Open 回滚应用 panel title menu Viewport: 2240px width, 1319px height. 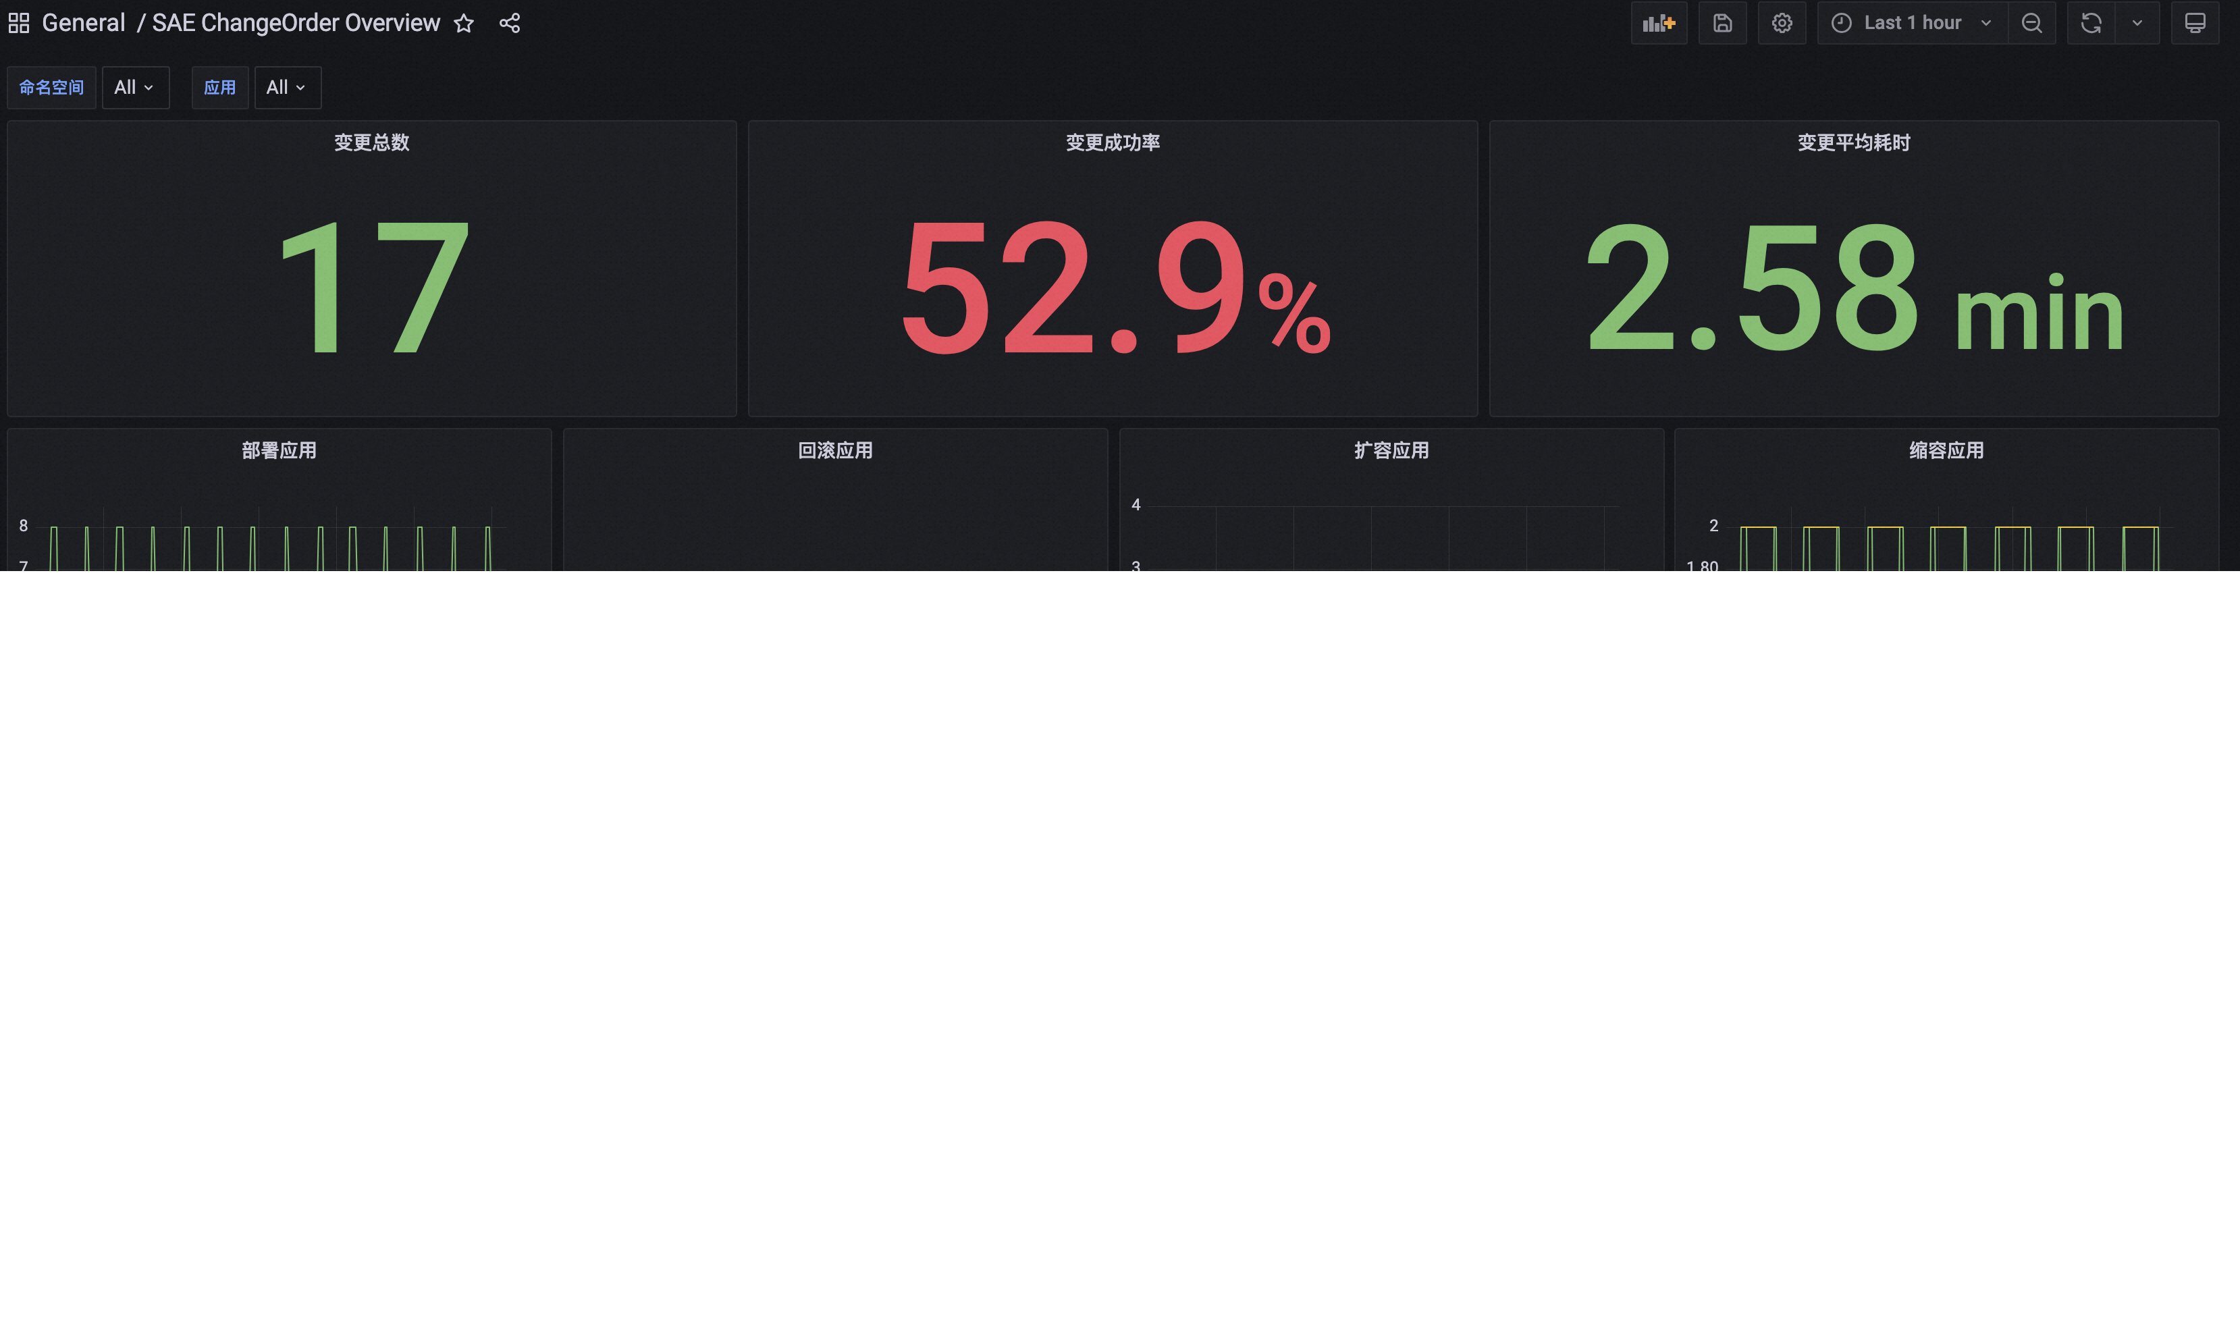836,451
